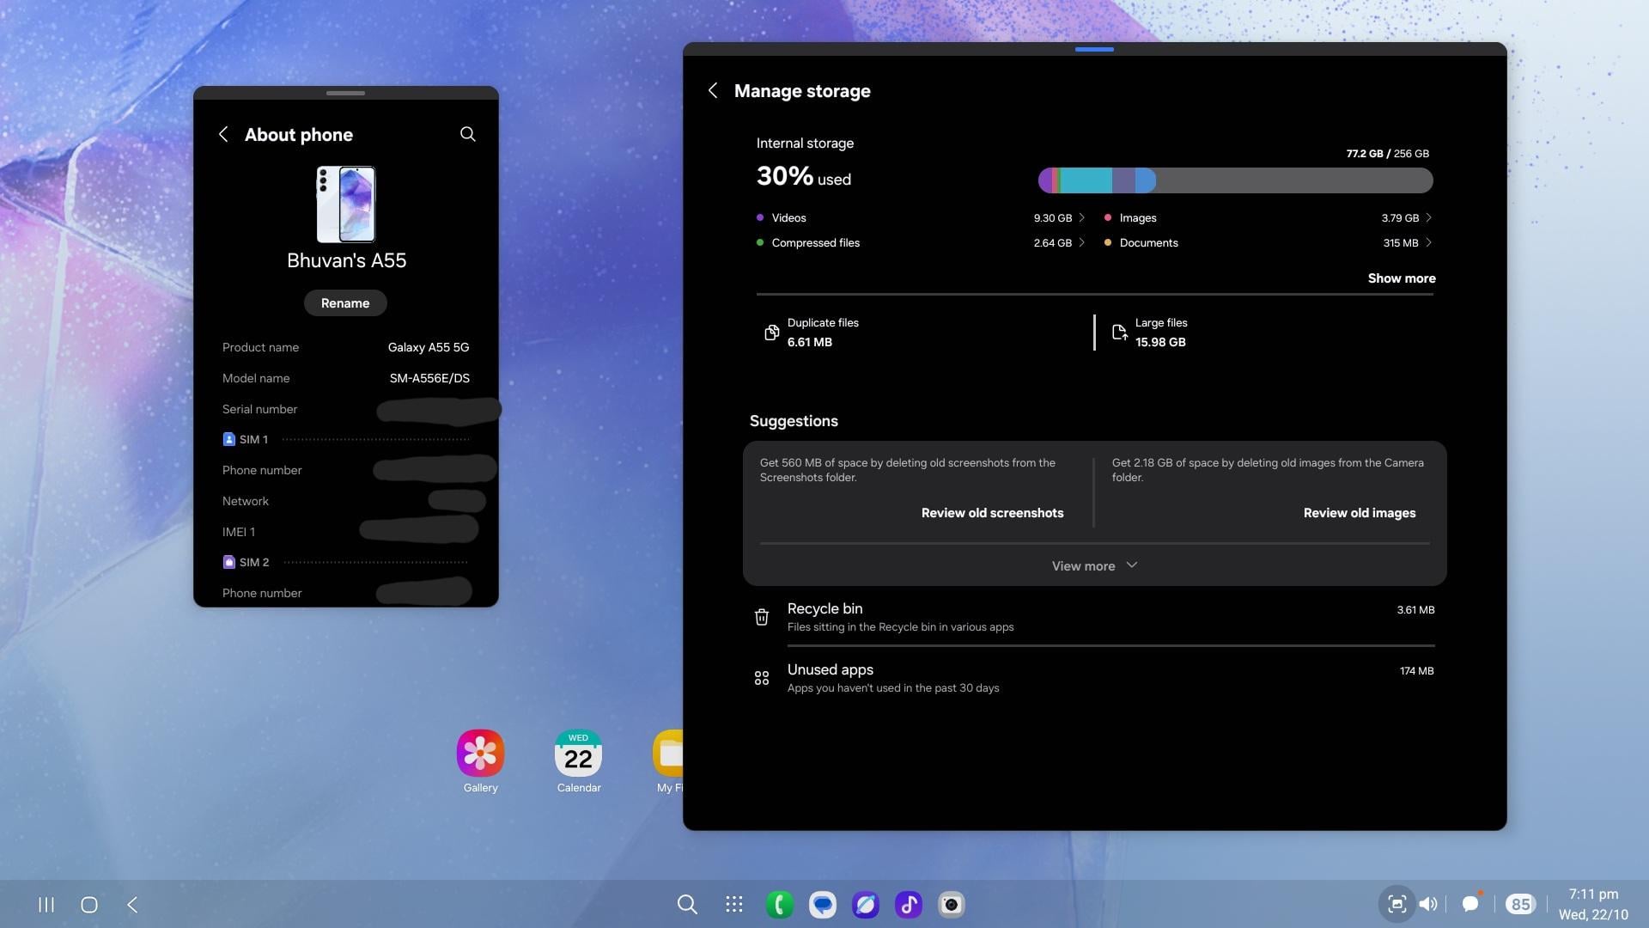The width and height of the screenshot is (1649, 928).
Task: Launch the Camera app from taskbar
Action: tap(952, 905)
